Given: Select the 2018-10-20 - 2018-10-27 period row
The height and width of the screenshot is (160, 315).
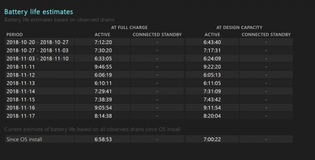Looking at the screenshot, I should point(149,42).
